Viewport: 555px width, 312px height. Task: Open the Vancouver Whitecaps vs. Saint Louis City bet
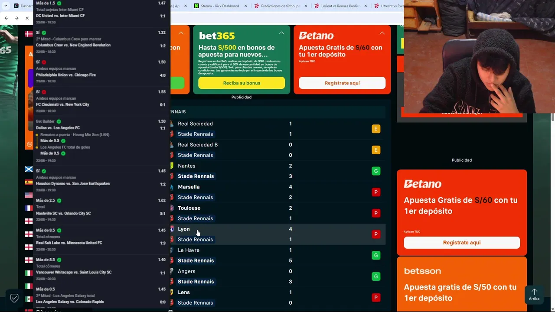click(x=74, y=272)
